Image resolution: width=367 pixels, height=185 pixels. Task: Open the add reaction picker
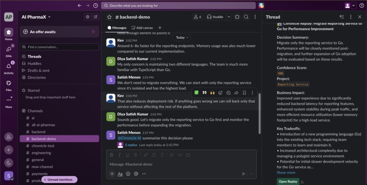220,93
